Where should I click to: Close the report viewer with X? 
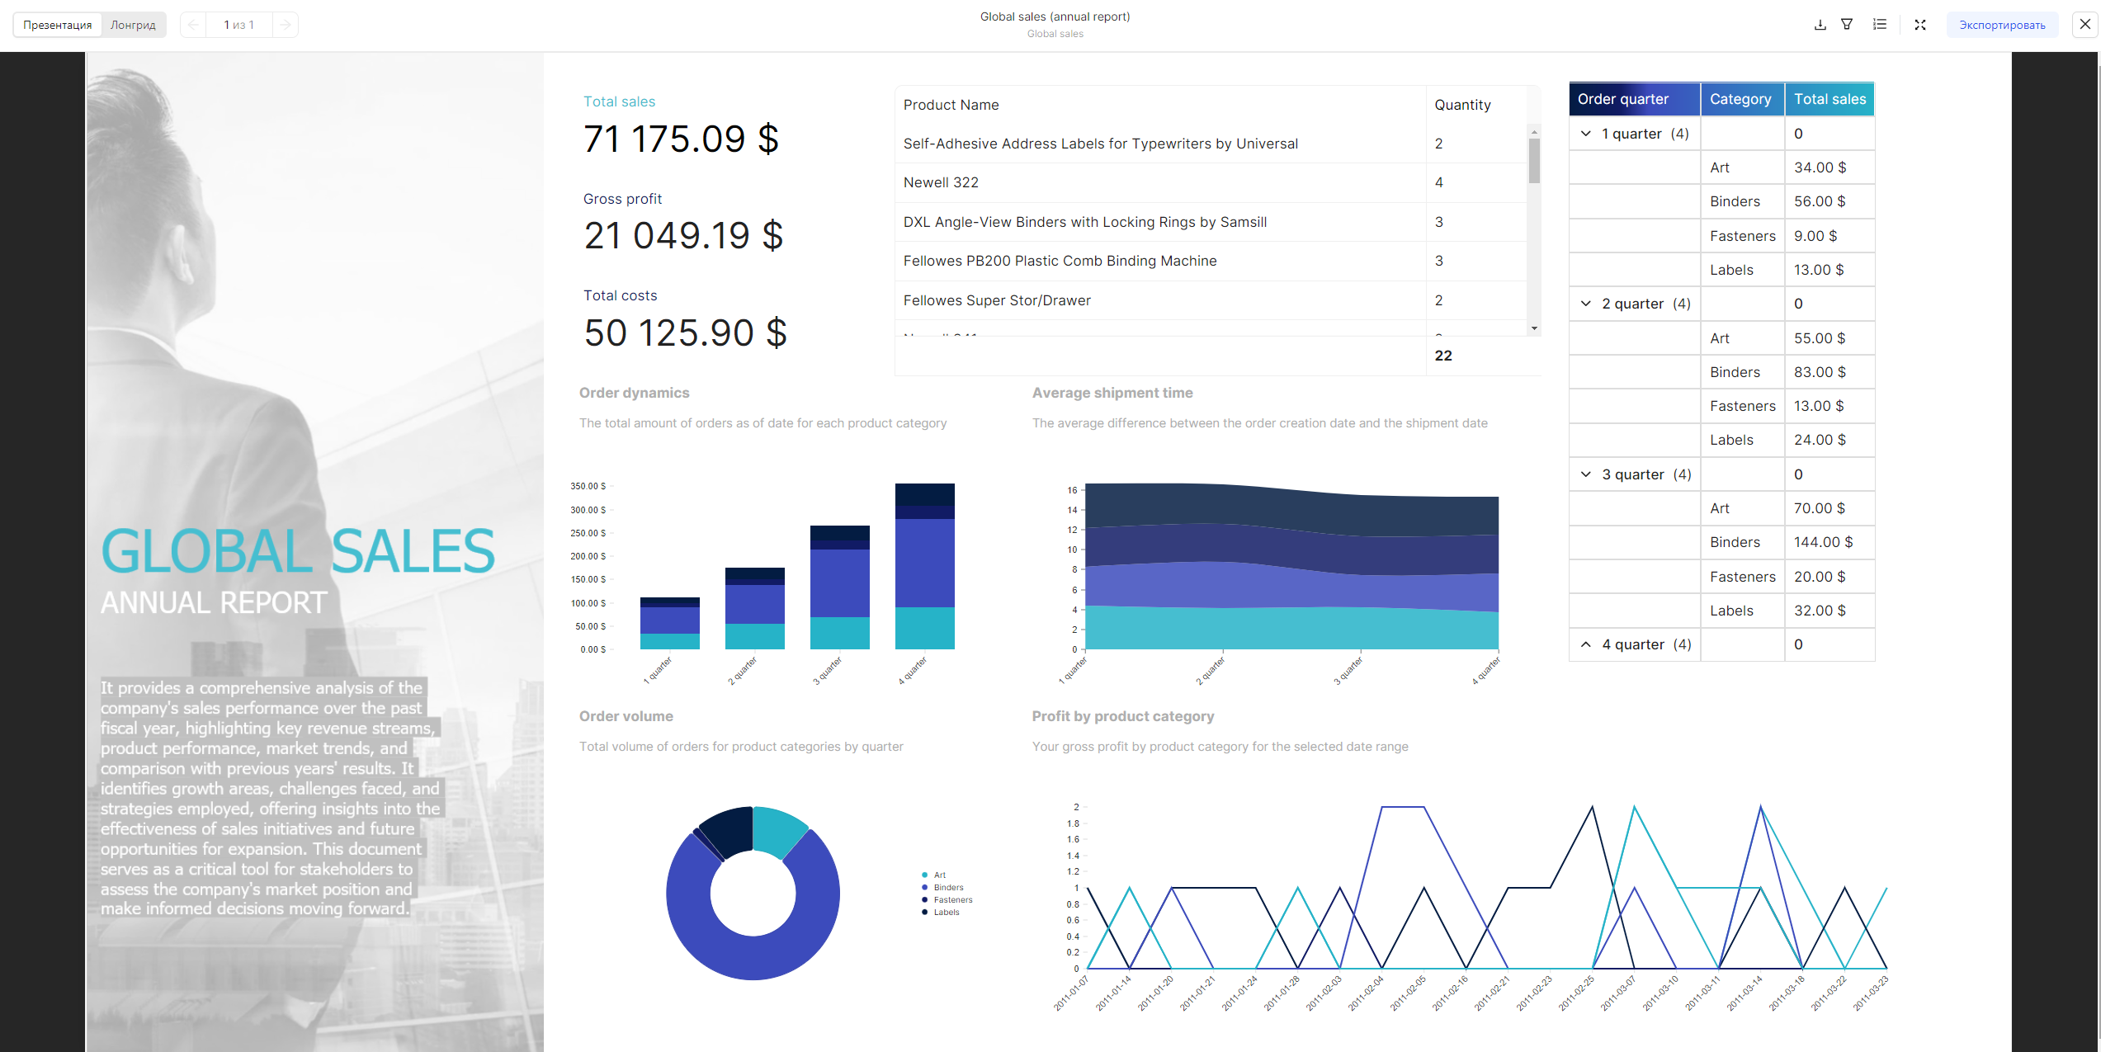[2084, 25]
